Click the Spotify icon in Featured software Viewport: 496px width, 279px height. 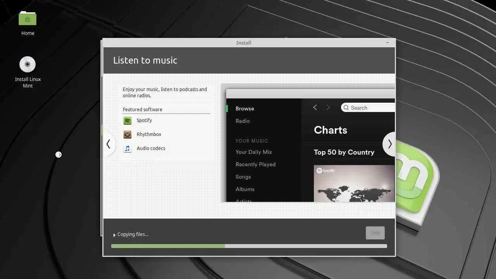tap(127, 121)
